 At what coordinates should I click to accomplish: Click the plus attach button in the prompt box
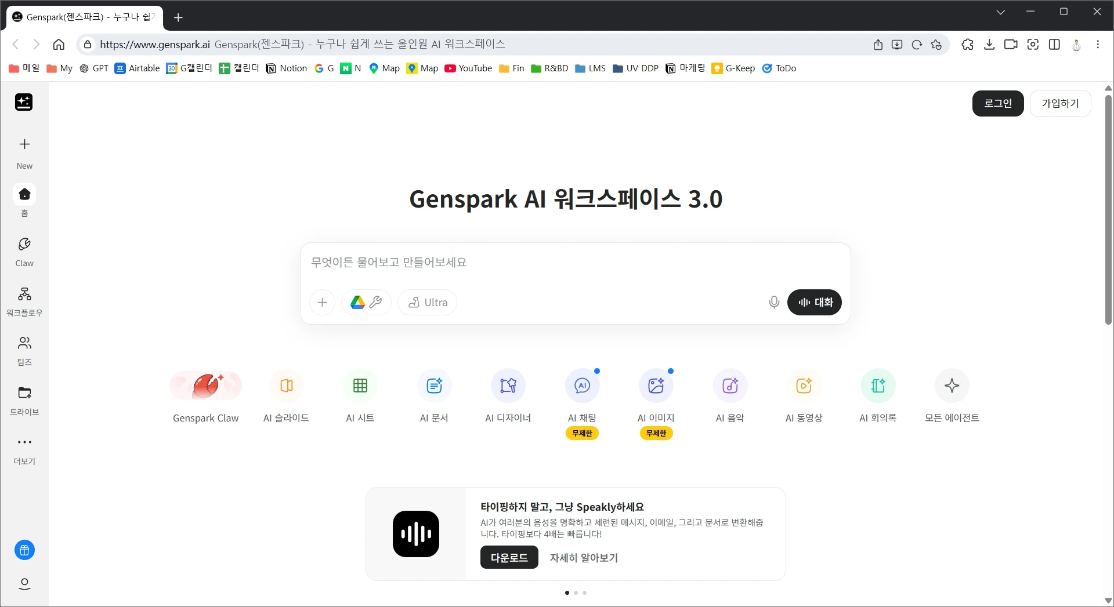(x=323, y=302)
